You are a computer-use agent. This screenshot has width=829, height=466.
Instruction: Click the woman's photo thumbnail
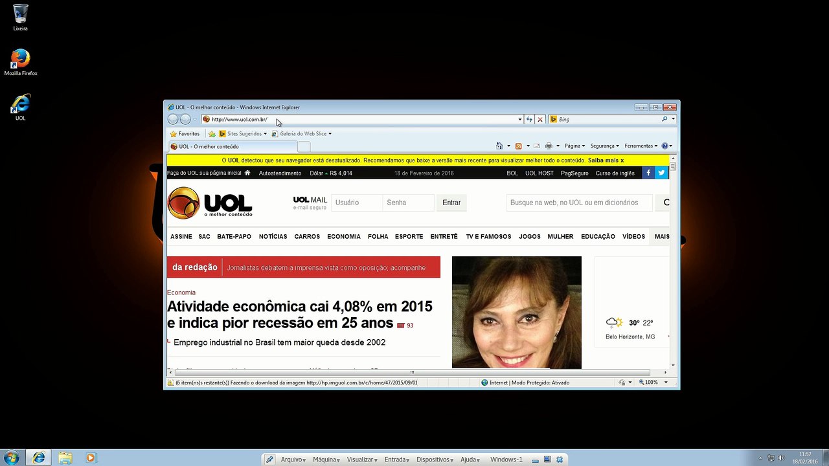click(516, 312)
